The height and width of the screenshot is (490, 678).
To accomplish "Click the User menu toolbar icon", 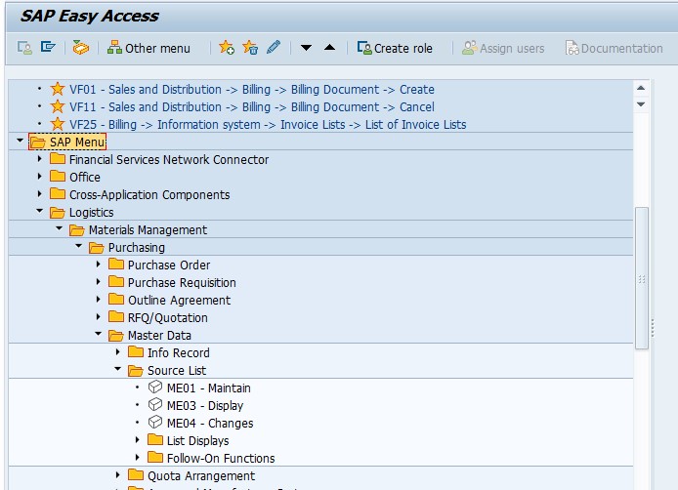I will [x=24, y=48].
